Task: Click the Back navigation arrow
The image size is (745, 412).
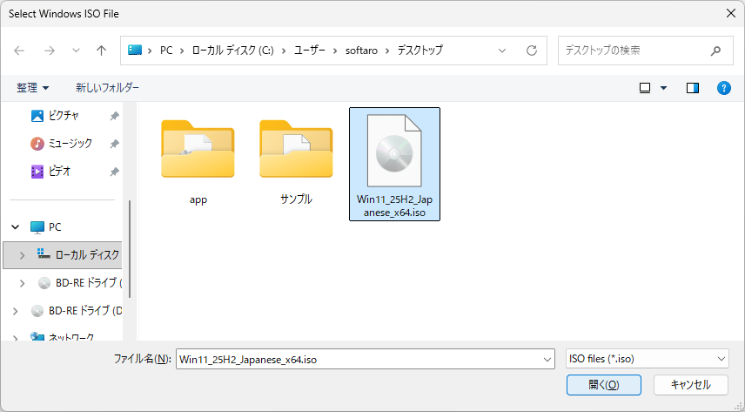Action: [x=20, y=51]
